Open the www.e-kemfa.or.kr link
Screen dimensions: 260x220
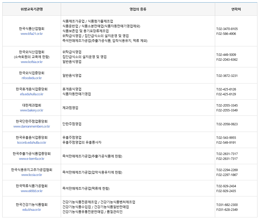tap(32, 159)
